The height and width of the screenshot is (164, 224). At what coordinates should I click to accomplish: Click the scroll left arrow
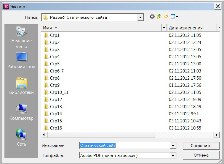point(44,135)
